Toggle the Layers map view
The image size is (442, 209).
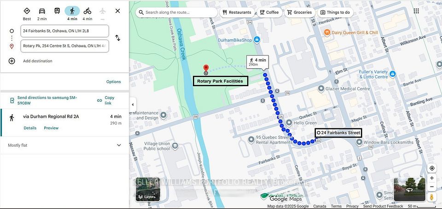point(148,189)
